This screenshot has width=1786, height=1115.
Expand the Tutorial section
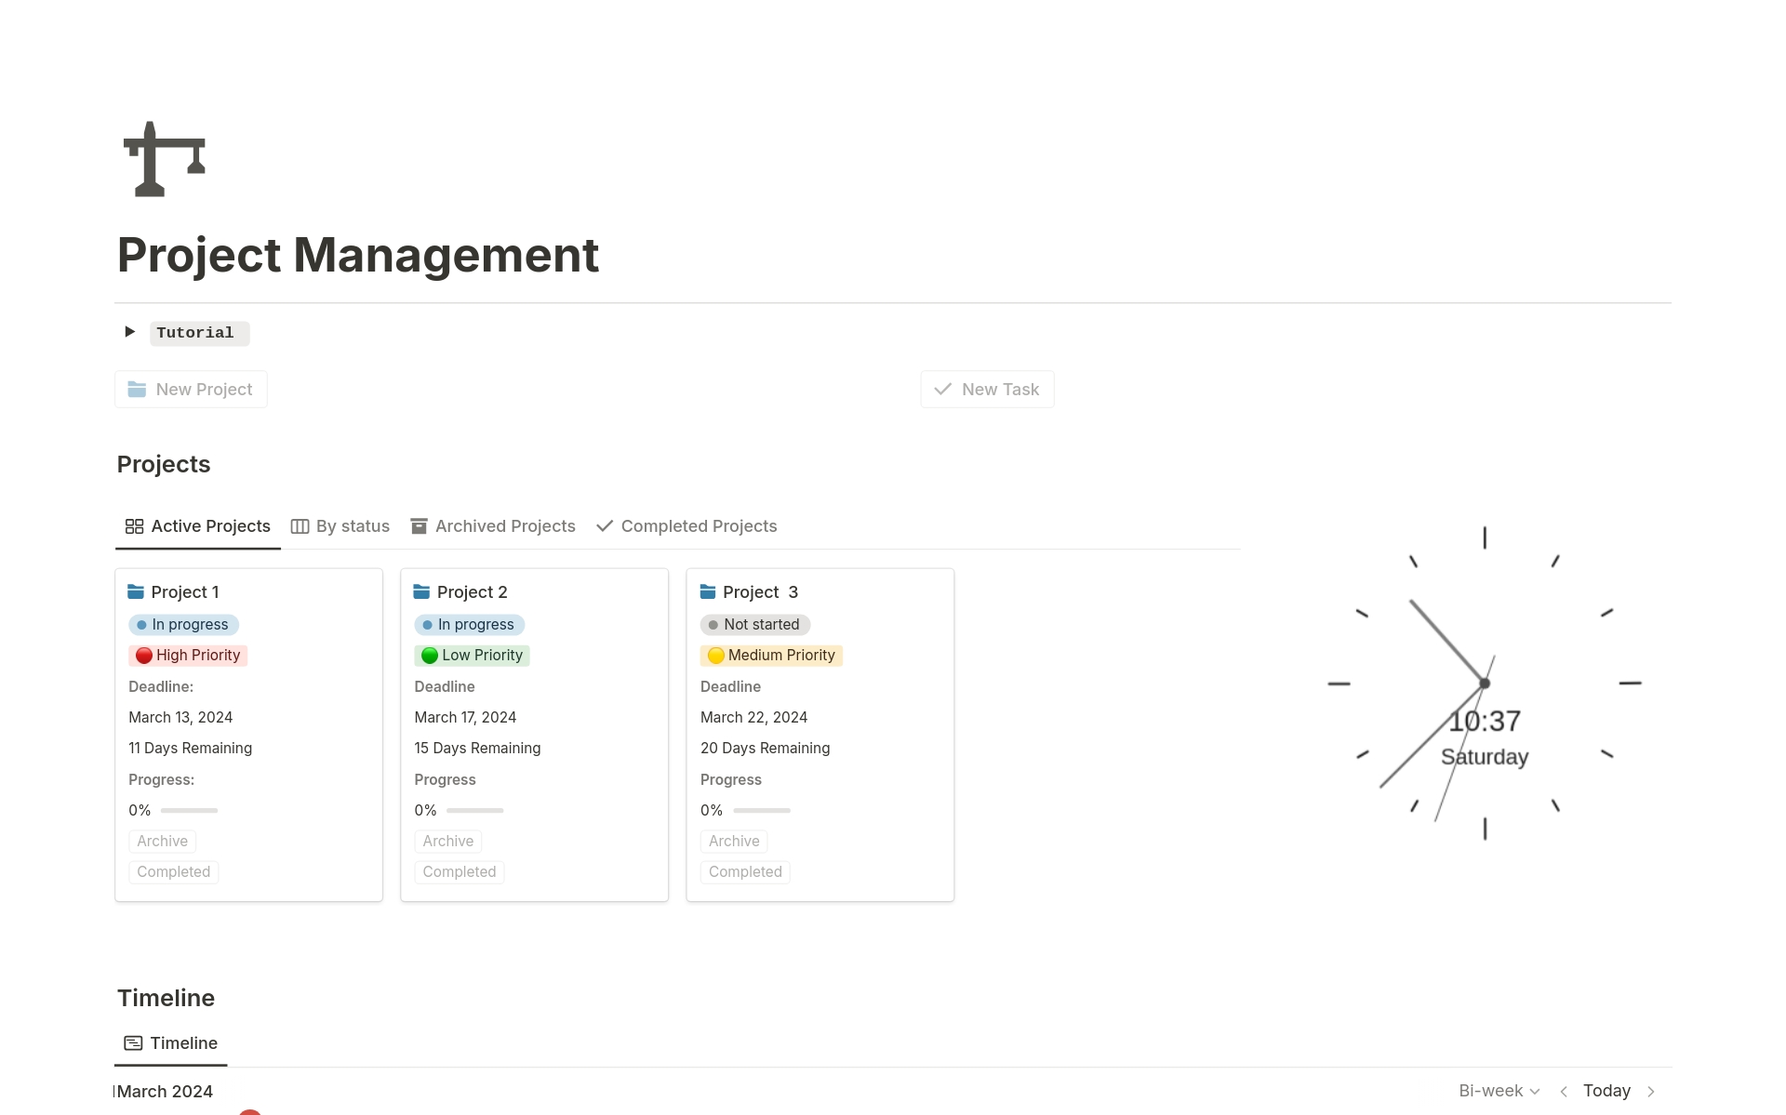[x=129, y=332]
